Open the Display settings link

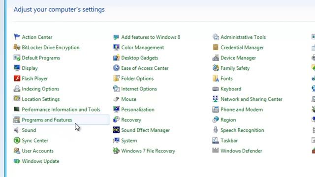[30, 68]
